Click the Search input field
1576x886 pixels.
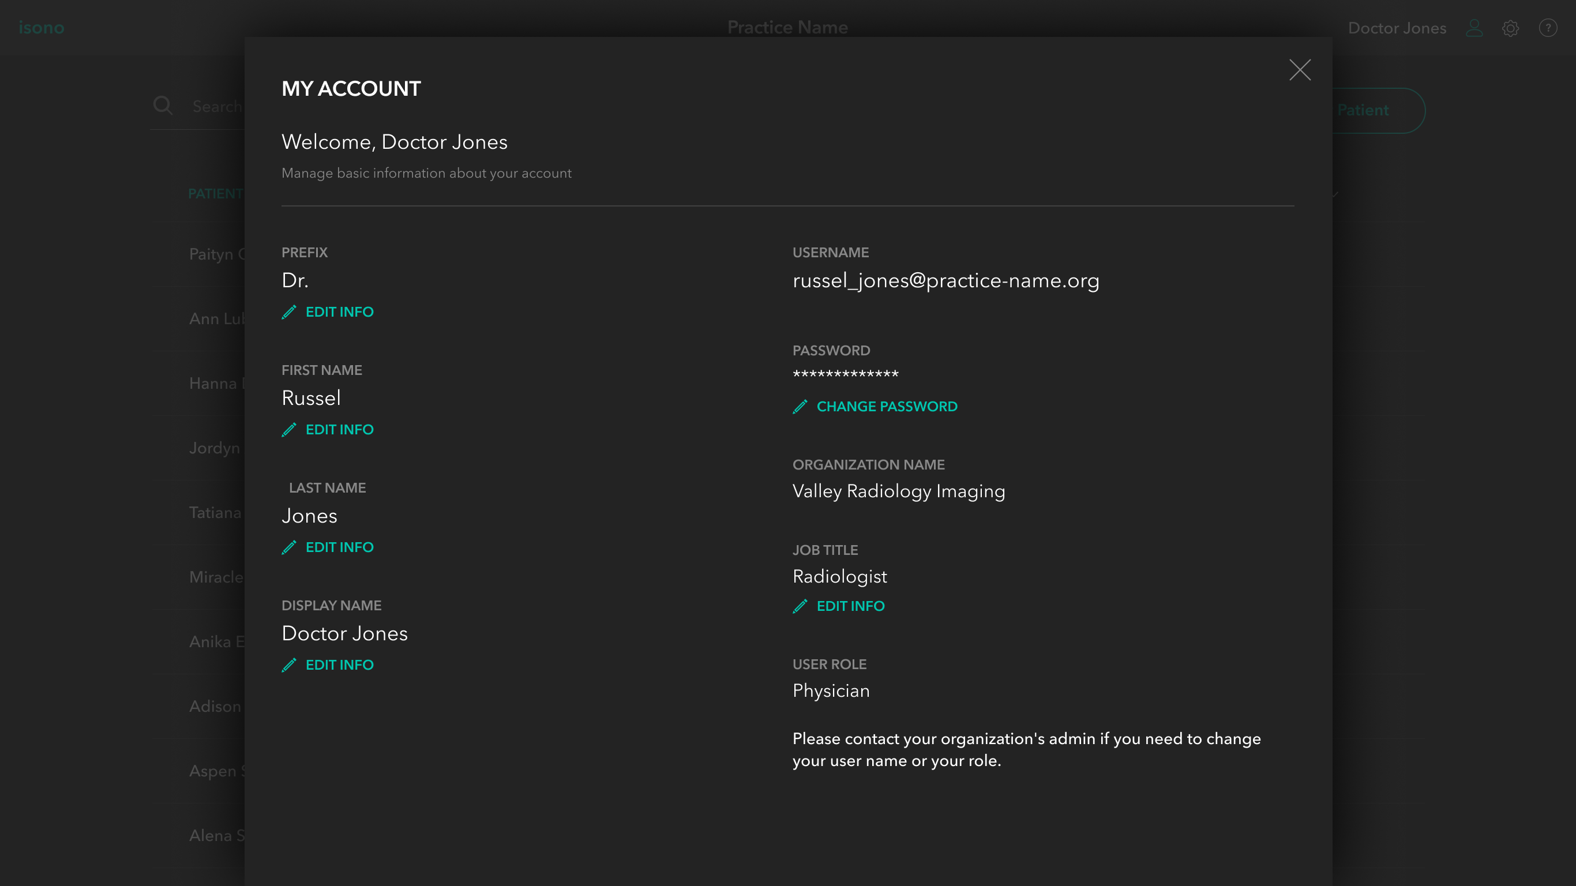click(217, 107)
